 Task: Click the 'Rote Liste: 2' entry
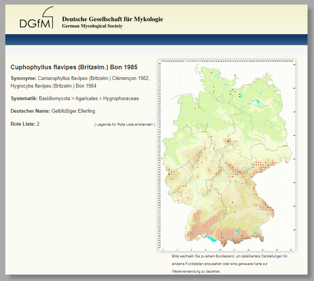(x=25, y=124)
